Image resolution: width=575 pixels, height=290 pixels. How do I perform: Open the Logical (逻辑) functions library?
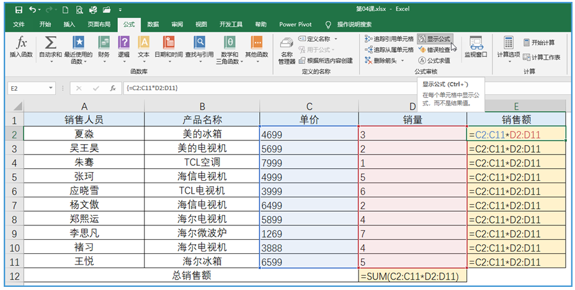[123, 47]
